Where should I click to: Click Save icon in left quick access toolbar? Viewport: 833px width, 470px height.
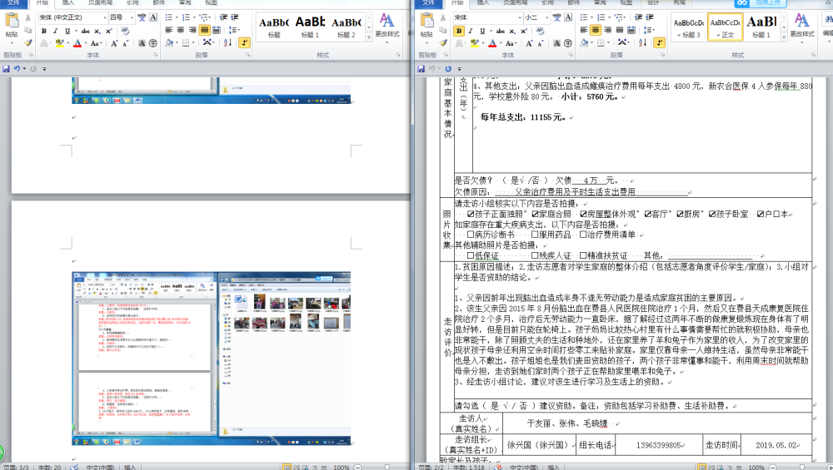click(x=7, y=68)
